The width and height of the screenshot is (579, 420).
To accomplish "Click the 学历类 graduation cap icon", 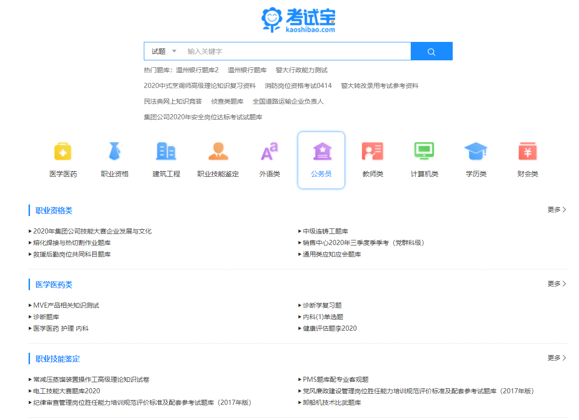I will point(476,151).
